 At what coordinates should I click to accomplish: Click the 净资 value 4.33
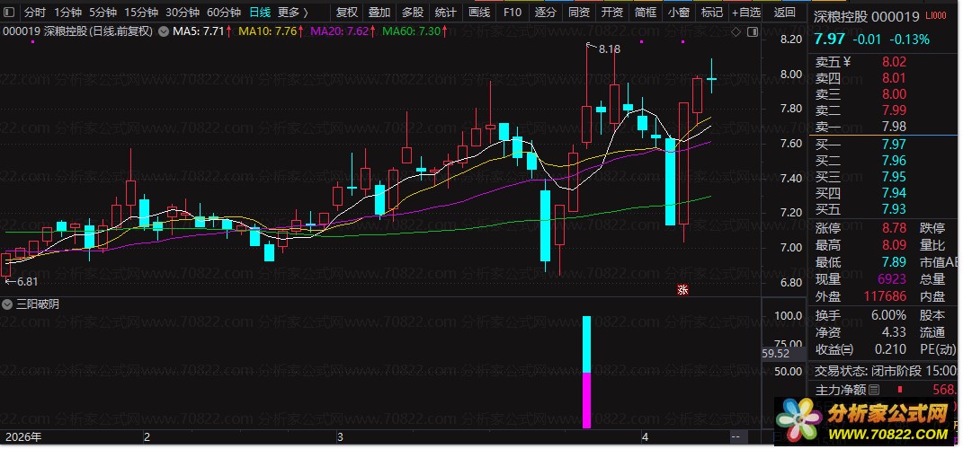pyautogui.click(x=894, y=332)
